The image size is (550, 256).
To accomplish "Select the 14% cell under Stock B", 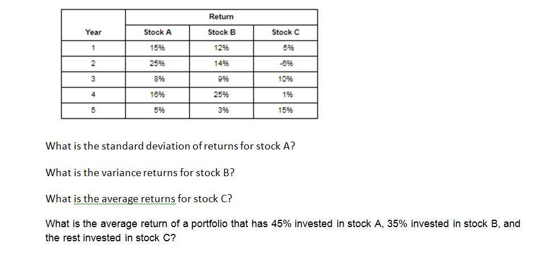I will (x=221, y=63).
